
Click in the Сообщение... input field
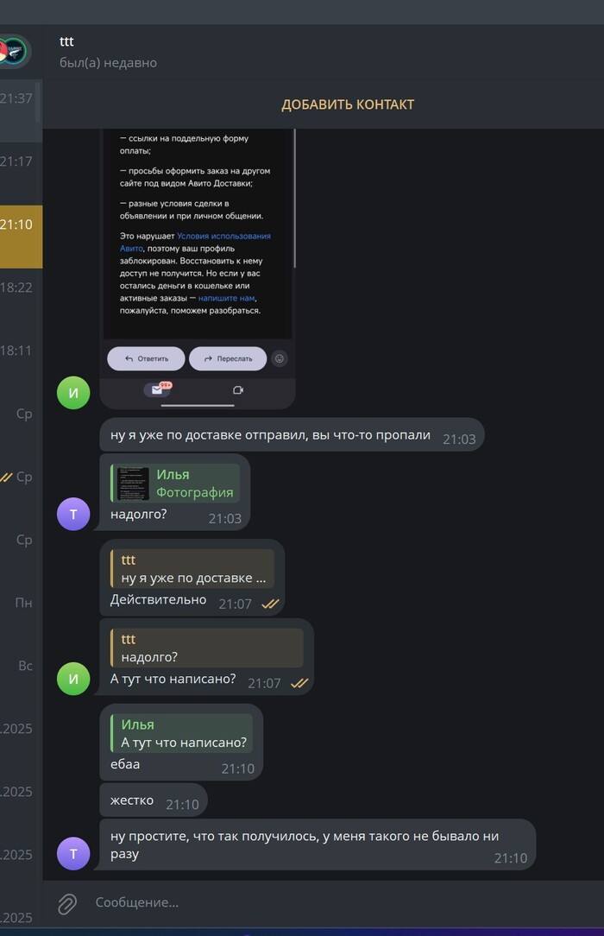click(x=346, y=902)
